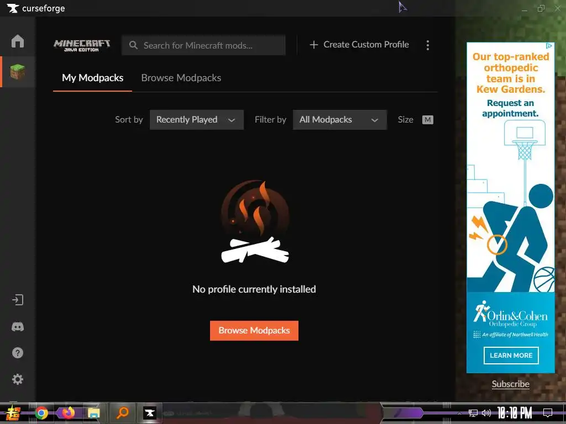Click the Orlin & Cohen ad illustration
The width and height of the screenshot is (566, 424).
[x=510, y=205]
